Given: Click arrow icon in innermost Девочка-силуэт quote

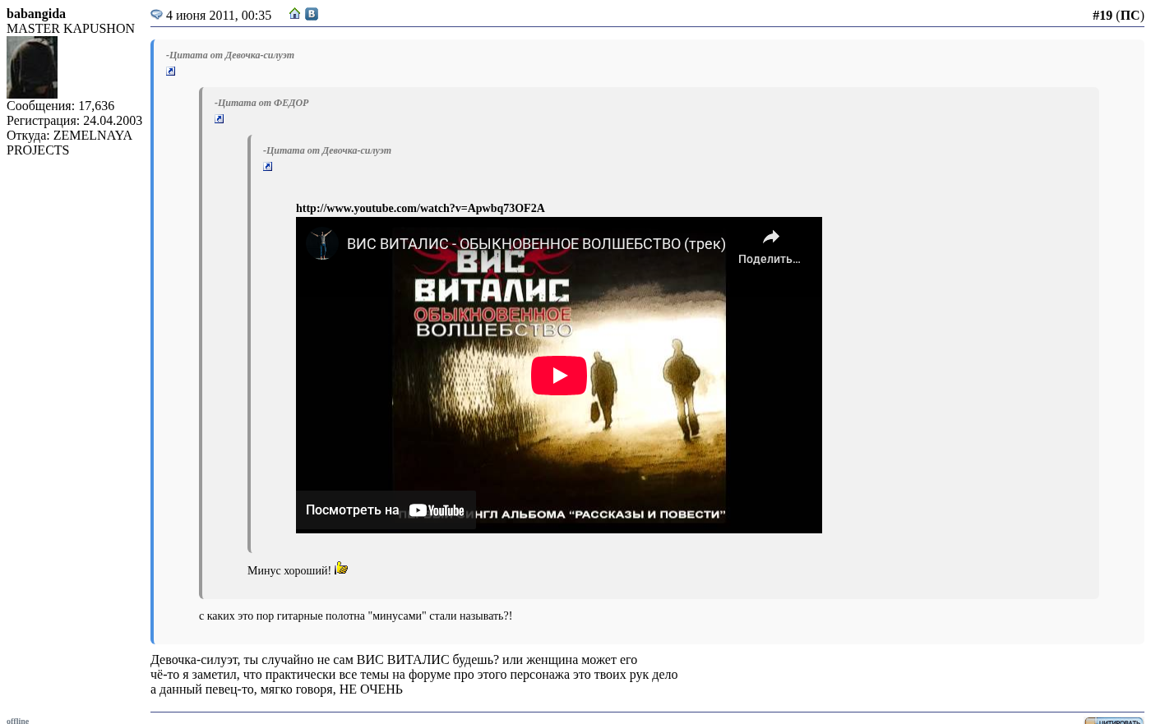Looking at the screenshot, I should click(268, 167).
